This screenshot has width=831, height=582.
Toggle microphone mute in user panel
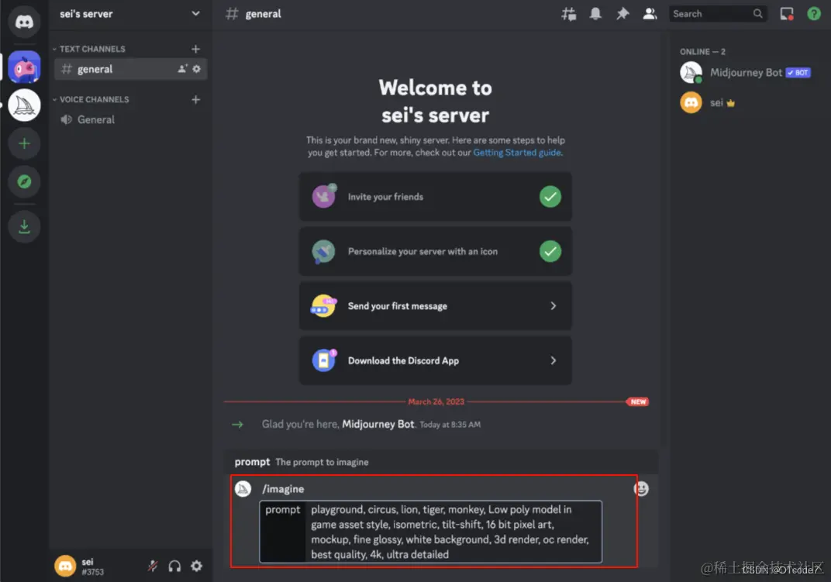point(153,566)
